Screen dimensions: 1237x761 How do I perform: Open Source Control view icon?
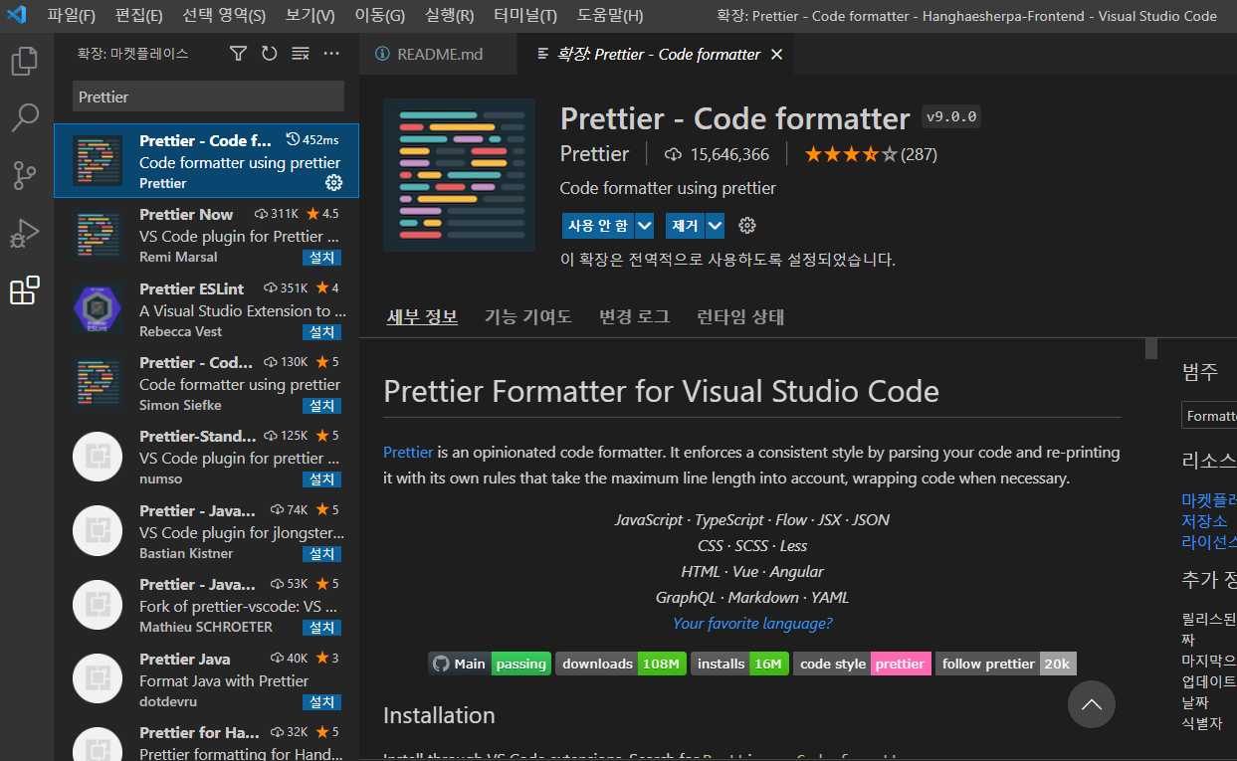(25, 175)
